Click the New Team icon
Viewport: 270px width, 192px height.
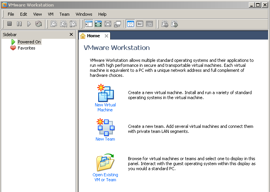105,127
